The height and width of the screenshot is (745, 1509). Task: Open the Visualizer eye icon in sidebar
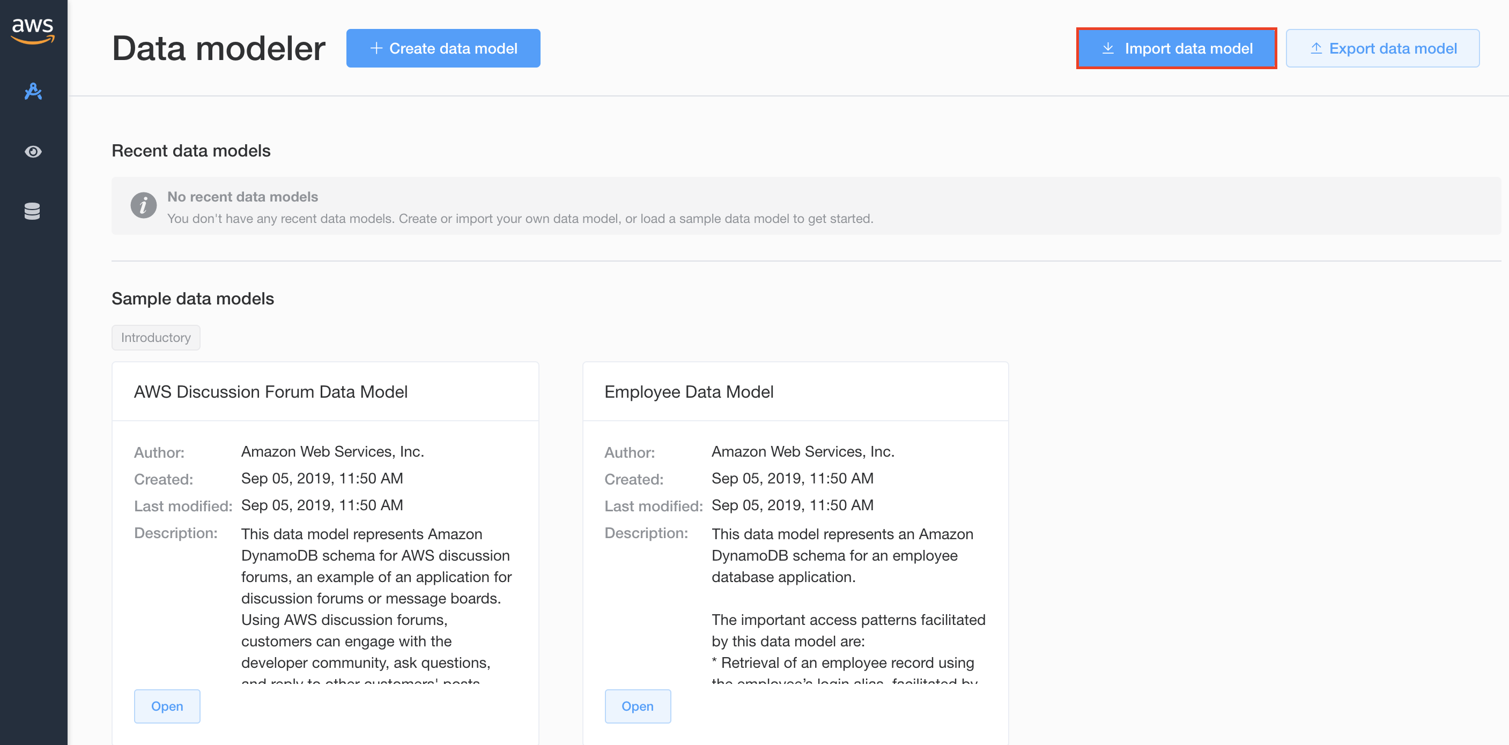(x=33, y=152)
